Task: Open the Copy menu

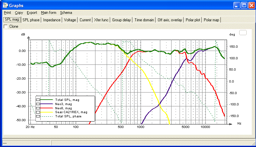Action: [x=19, y=13]
